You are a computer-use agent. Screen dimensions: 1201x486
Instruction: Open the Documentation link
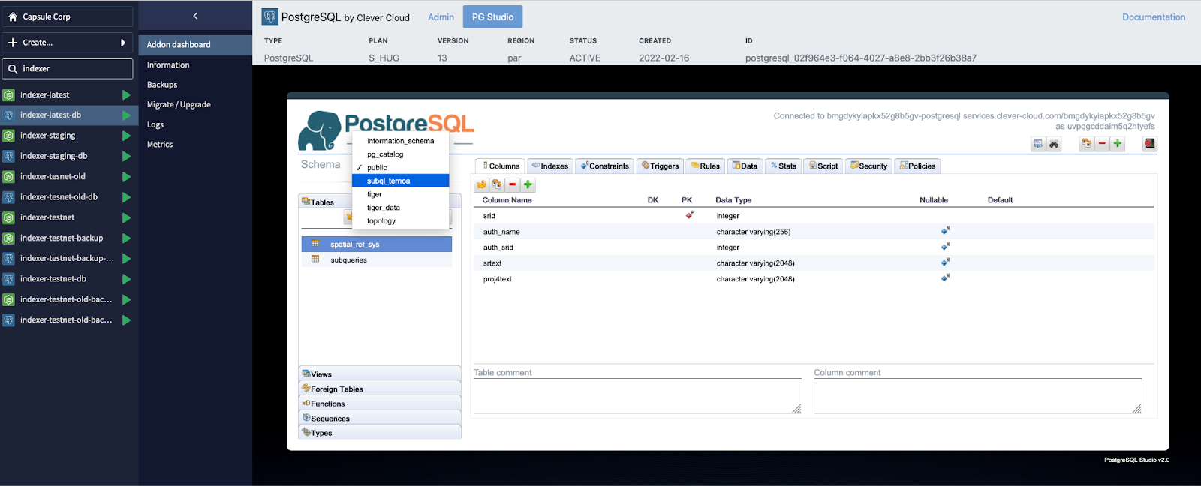(1153, 17)
